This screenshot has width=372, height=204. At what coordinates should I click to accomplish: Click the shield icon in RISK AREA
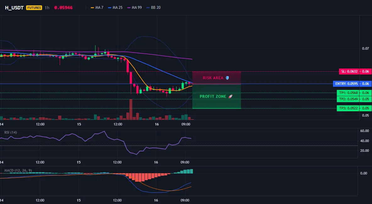227,78
